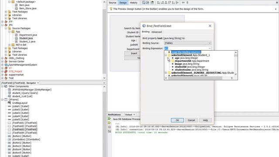The height and width of the screenshot is (157, 279).
Task: Click the student_1List icon in Navigator
Action: (10, 96)
